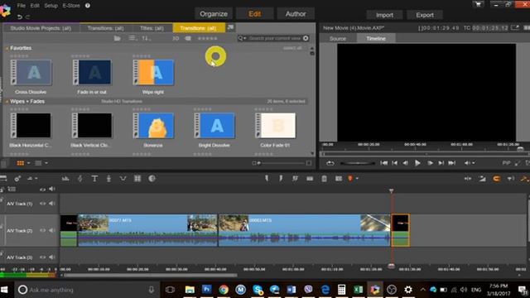The image size is (530, 298).
Task: Open the search options dropdown
Action: tap(242, 38)
